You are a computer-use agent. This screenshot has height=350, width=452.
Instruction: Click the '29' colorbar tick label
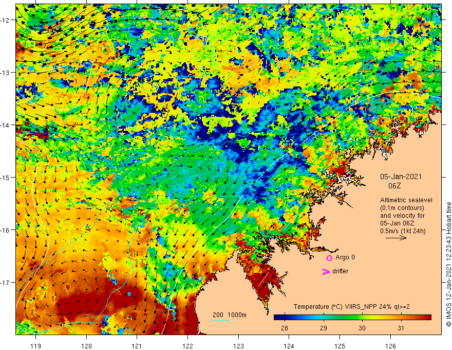[324, 328]
